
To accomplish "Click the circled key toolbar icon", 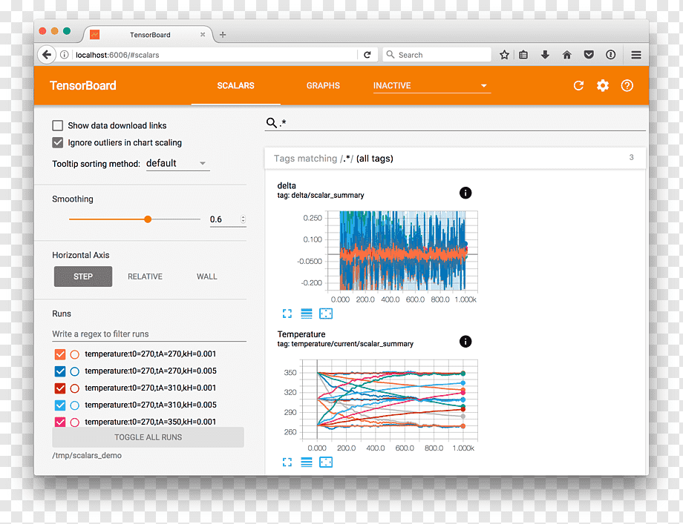I will click(x=611, y=55).
